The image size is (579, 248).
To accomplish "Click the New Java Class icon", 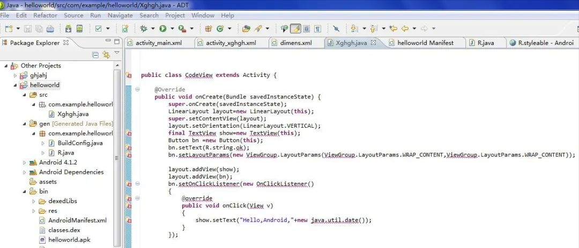I will coord(220,28).
